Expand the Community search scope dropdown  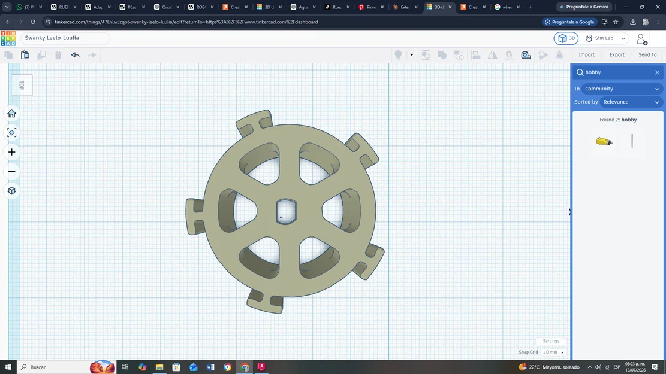tap(622, 89)
